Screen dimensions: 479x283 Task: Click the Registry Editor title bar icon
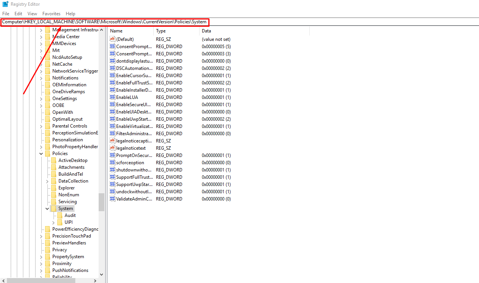(5, 4)
